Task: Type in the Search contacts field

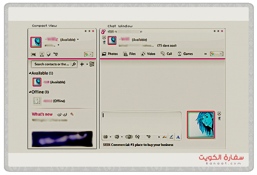Action: [51, 64]
